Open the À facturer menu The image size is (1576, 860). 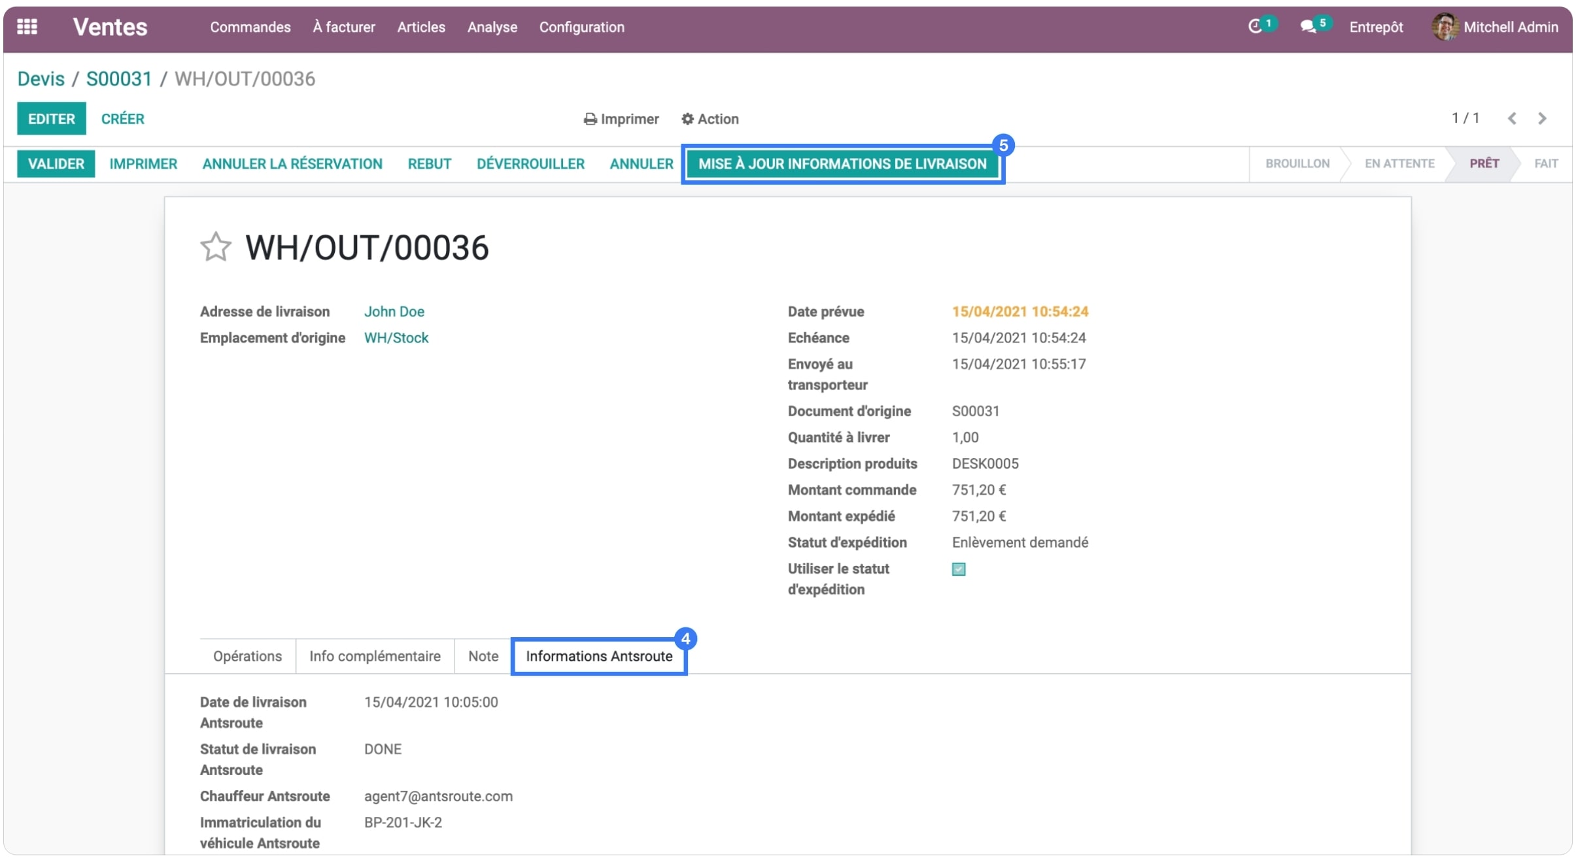[344, 27]
